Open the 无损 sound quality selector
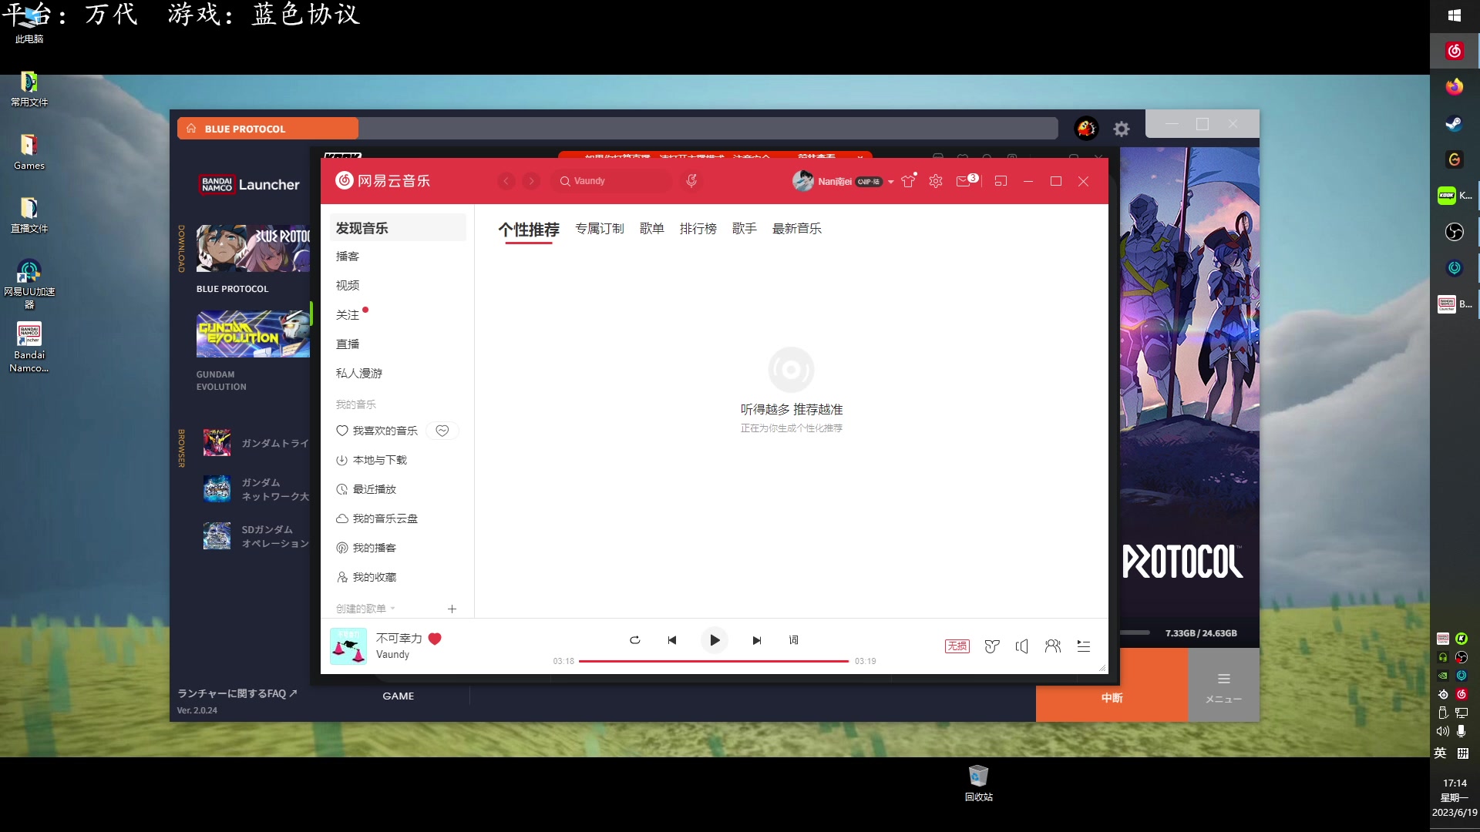This screenshot has width=1480, height=832. [x=957, y=646]
